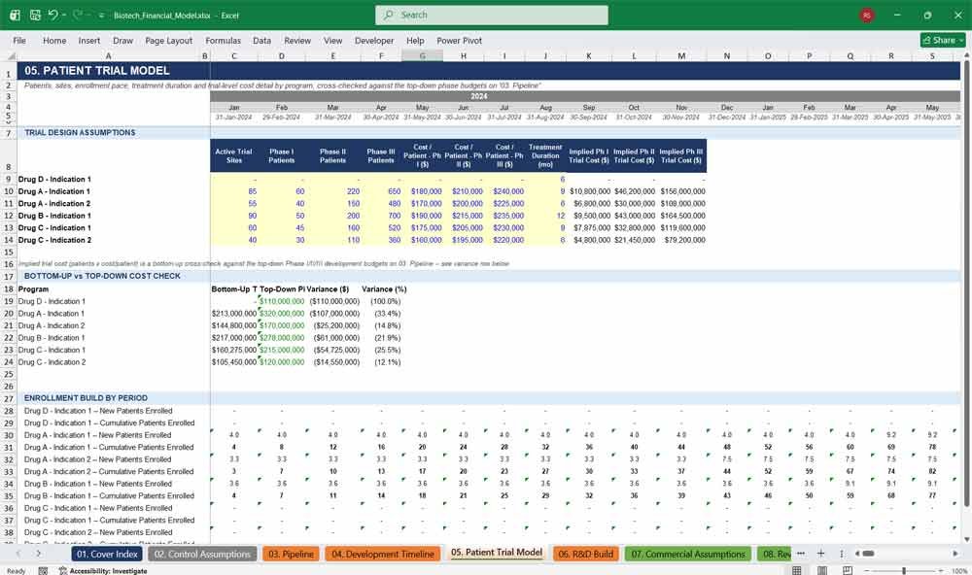This screenshot has height=575, width=972.
Task: Click the Select All corner triangle
Action: (11, 55)
